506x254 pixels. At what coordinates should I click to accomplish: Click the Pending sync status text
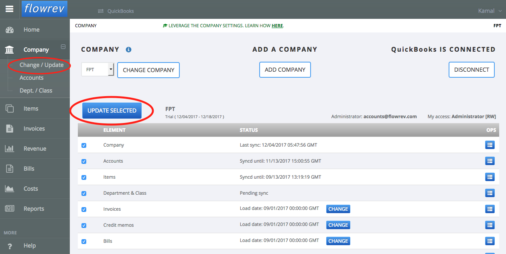click(254, 193)
